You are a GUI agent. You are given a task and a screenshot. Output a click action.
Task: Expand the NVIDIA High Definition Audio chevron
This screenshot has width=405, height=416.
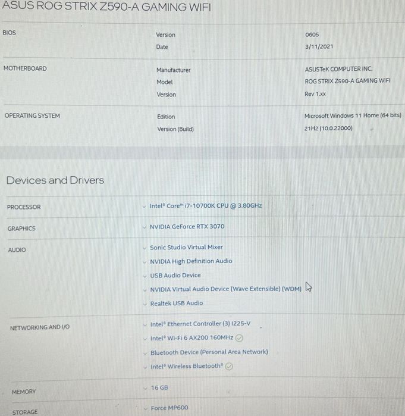pyautogui.click(x=145, y=262)
